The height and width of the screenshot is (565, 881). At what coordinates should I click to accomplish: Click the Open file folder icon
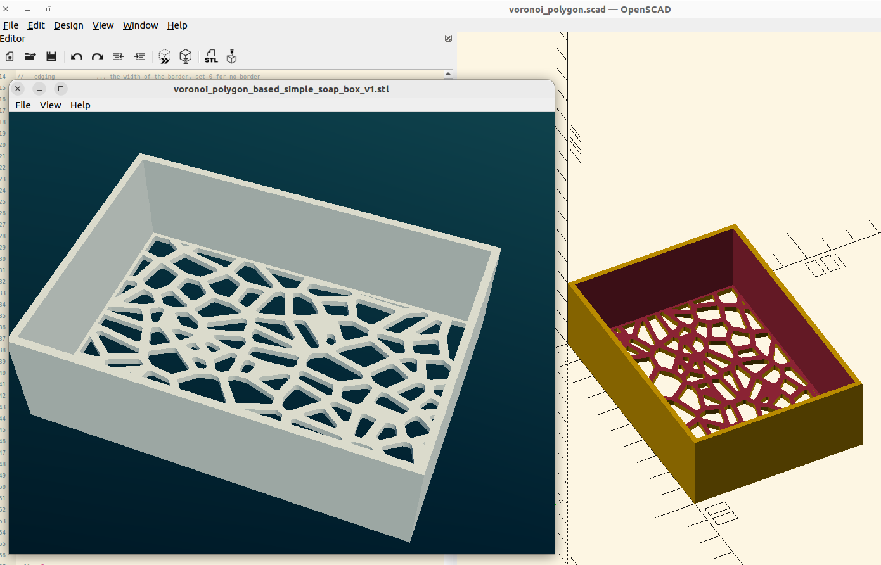pos(30,56)
